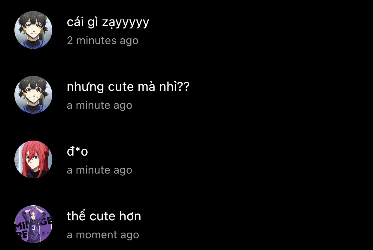Screen dimensions: 373x250
Task: Click the purple-haired character avatar
Action: (33, 224)
